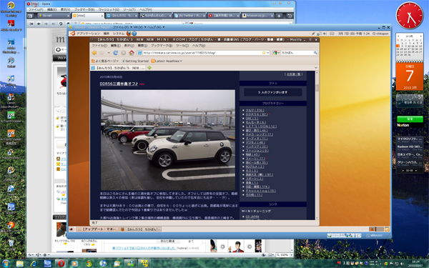Open the クルマ (316) blog category
The width and height of the screenshot is (429, 268).
click(255, 111)
